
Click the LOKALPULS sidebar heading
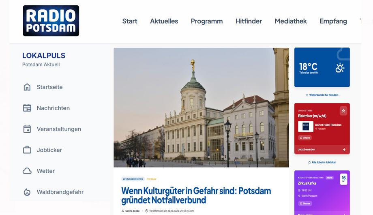point(44,56)
